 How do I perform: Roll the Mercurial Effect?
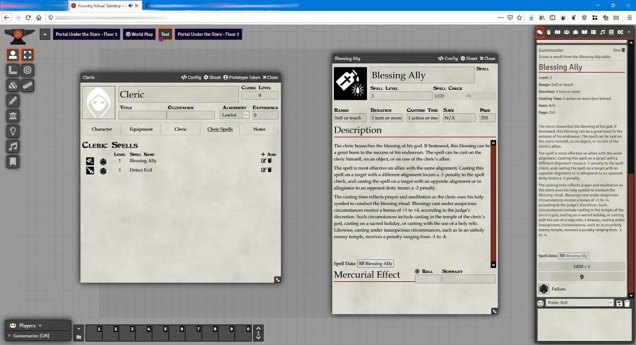pyautogui.click(x=424, y=271)
